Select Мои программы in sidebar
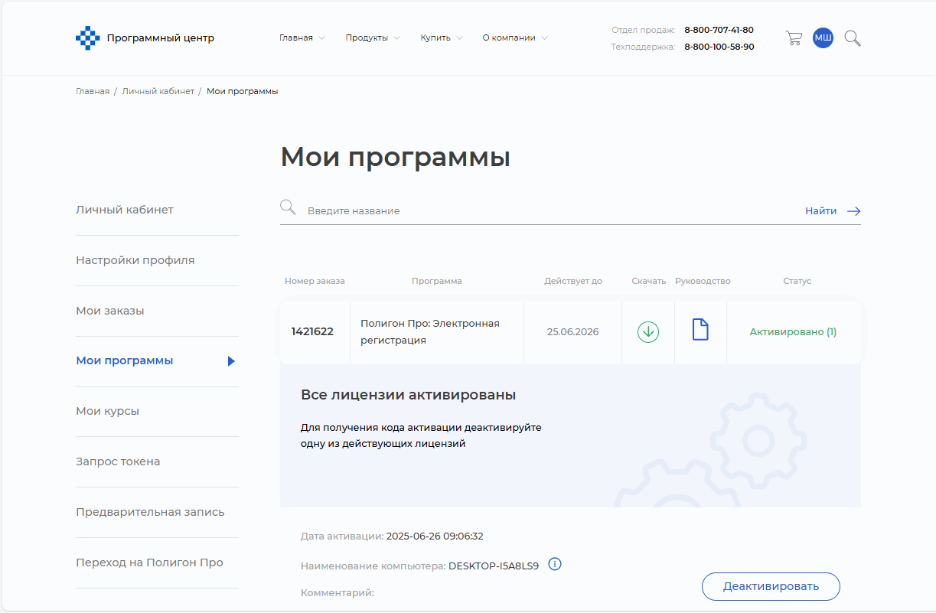 [125, 360]
